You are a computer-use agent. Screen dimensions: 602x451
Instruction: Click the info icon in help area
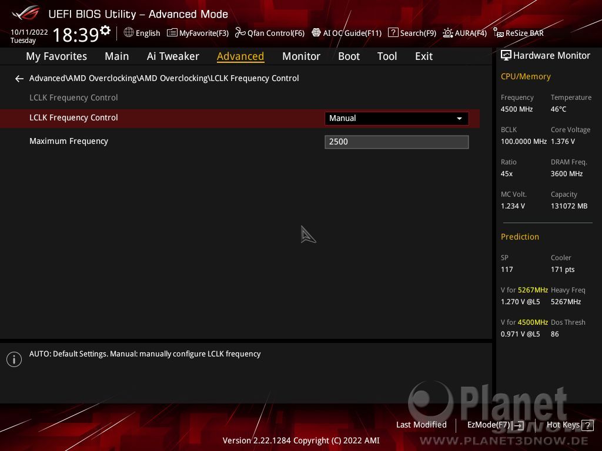(14, 359)
